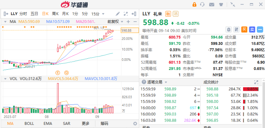
Task: Switch to 1分 one-minute chart
Action: point(75,14)
